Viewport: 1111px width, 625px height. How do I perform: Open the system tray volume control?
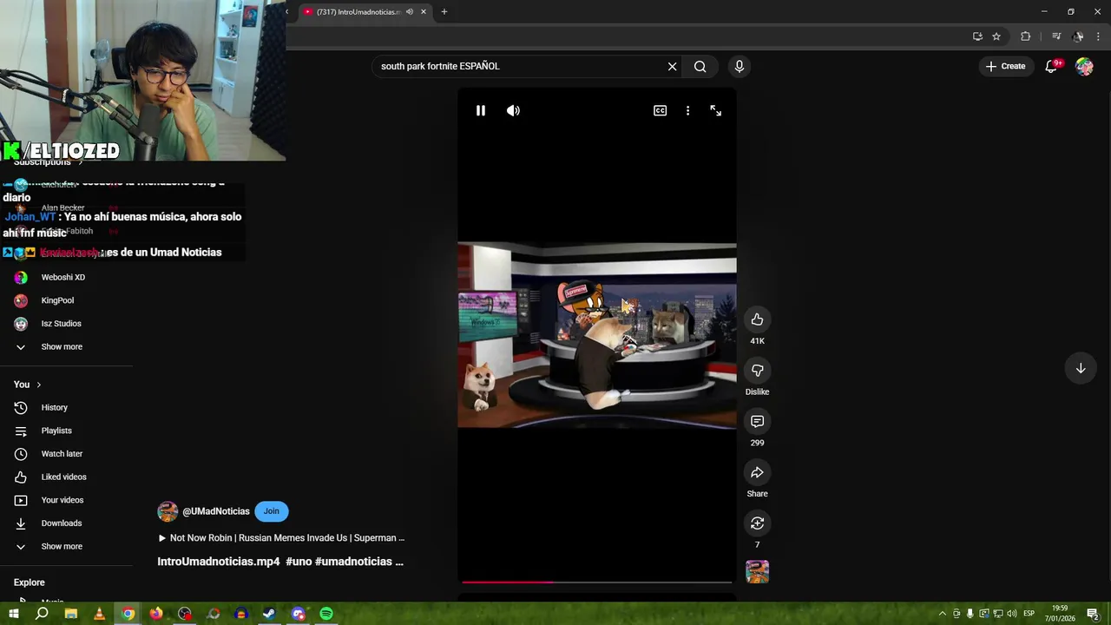click(x=1011, y=614)
